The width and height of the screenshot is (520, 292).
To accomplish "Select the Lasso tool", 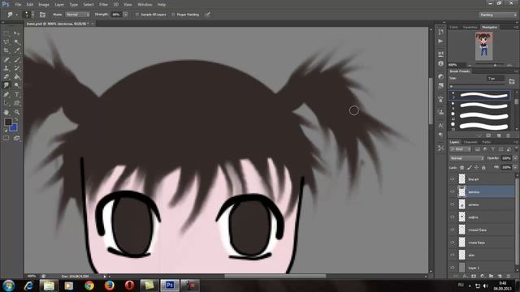I will pos(6,42).
